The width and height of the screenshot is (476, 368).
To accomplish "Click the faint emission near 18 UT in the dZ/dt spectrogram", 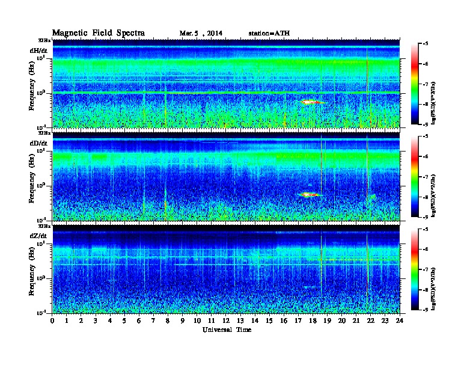I will click(310, 287).
